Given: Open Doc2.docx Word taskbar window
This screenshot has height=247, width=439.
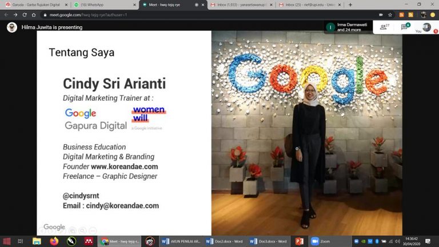Looking at the screenshot, I should (x=225, y=241).
